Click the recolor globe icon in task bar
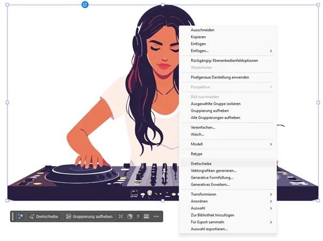 pyautogui.click(x=129, y=216)
